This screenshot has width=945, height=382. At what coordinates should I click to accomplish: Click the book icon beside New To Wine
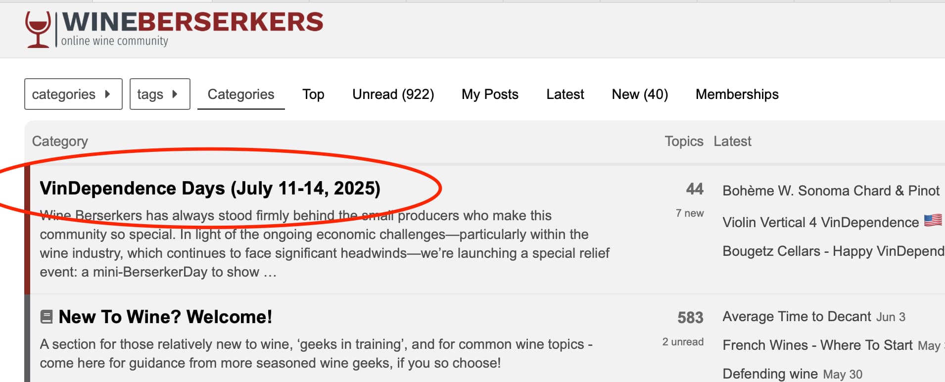coord(47,317)
